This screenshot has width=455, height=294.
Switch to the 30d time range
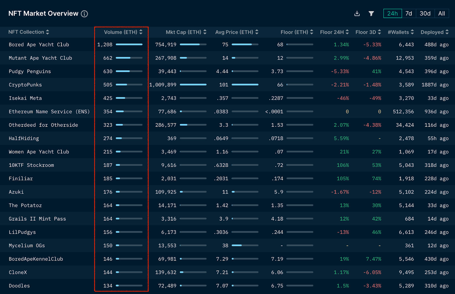pos(425,13)
